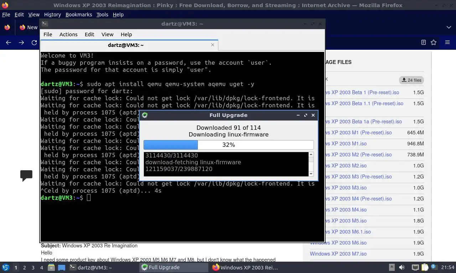
Task: Open XP 2003 M5.iso download link
Action: coord(345,221)
